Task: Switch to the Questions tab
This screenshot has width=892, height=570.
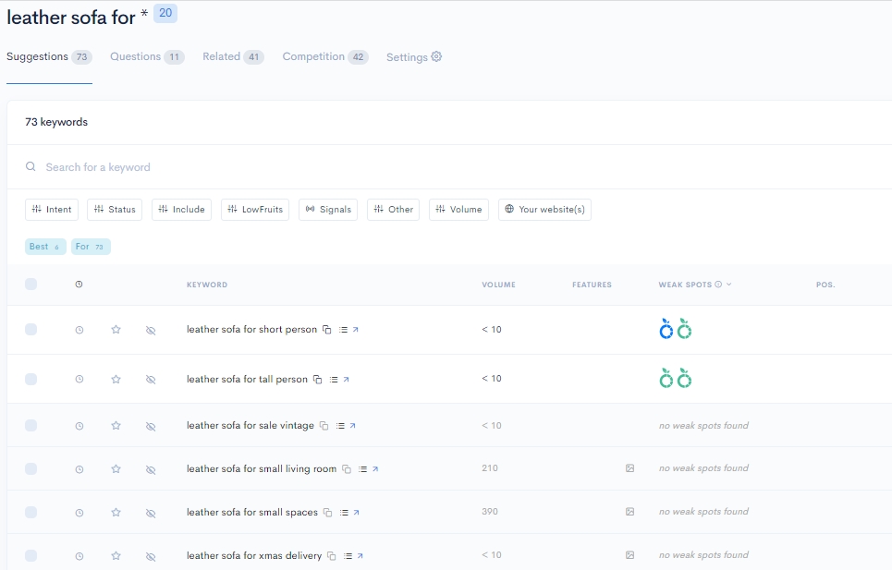Action: tap(147, 57)
